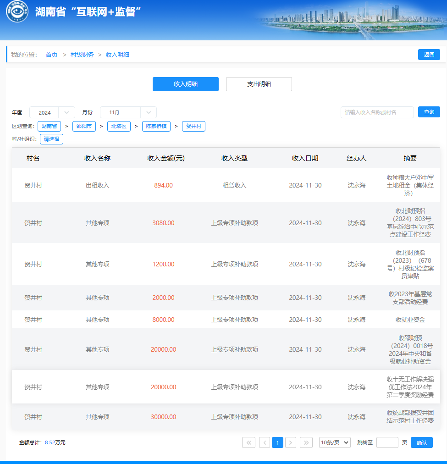Select 贺井村 region tag
Image resolution: width=447 pixels, height=464 pixels.
pos(193,127)
